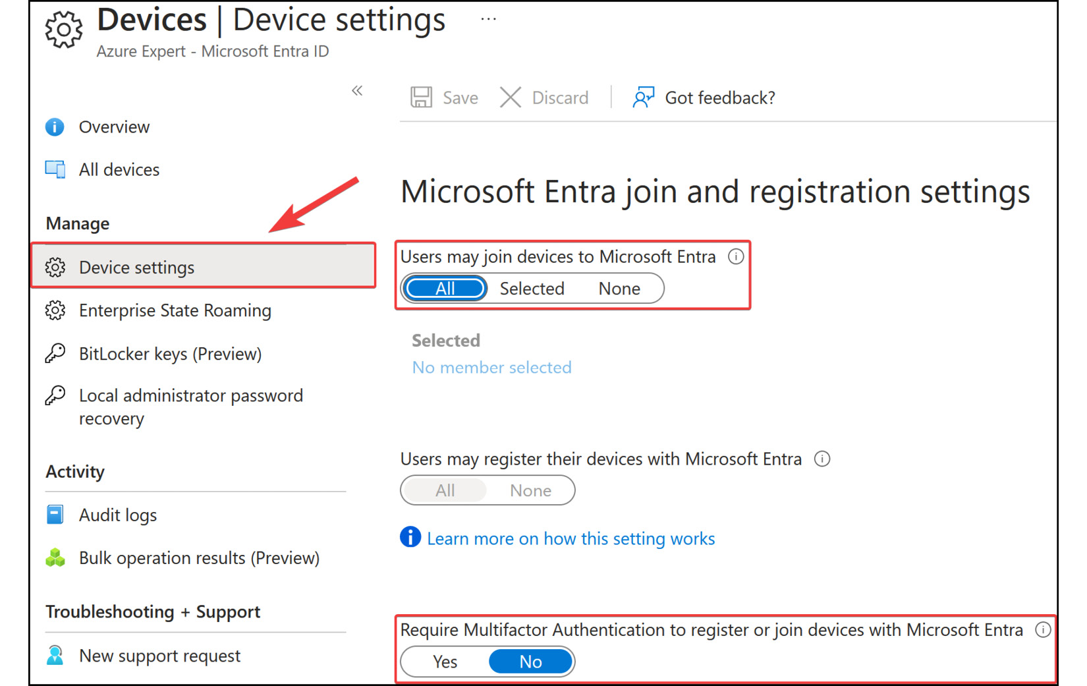Click 'Users may register their devices' label
This screenshot has height=686, width=1087.
pyautogui.click(x=601, y=459)
